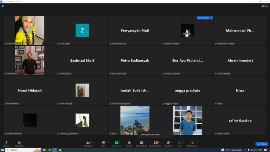
Task: Start Video camera toggle
Action: point(19,144)
